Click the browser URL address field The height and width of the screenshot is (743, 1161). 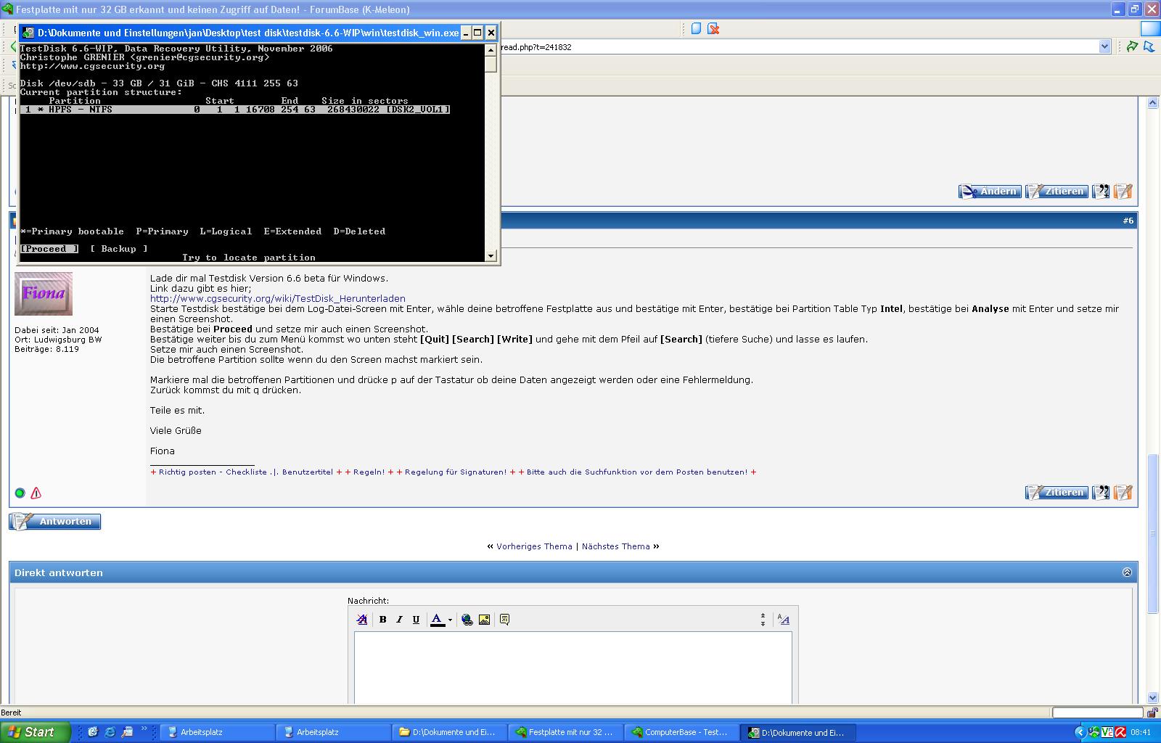(798, 46)
